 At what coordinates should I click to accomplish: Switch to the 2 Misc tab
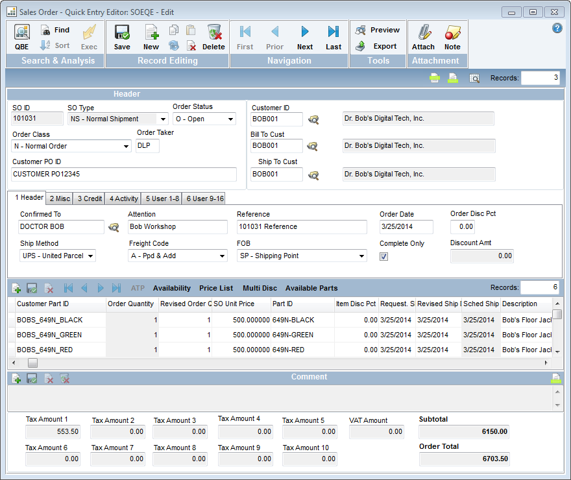60,198
